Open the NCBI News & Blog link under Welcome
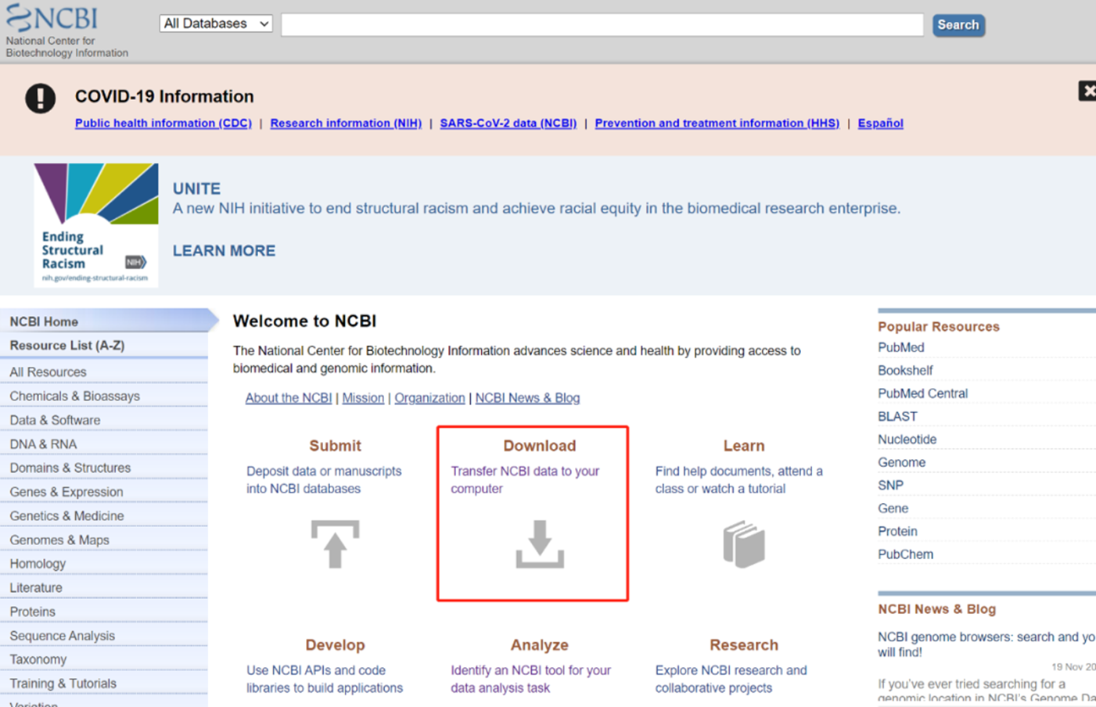 tap(527, 398)
